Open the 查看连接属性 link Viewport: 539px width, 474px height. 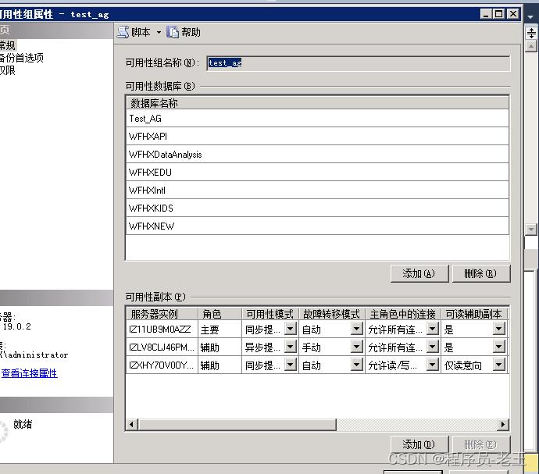click(29, 373)
